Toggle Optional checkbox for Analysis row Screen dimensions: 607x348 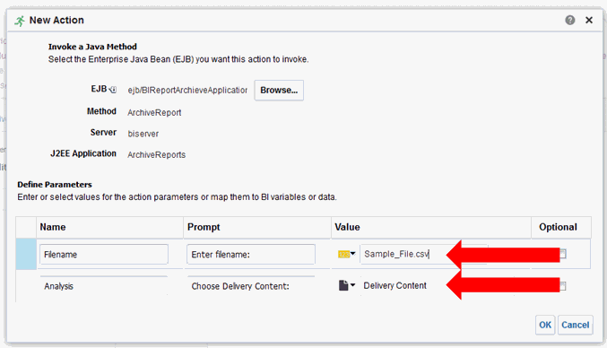click(x=563, y=286)
